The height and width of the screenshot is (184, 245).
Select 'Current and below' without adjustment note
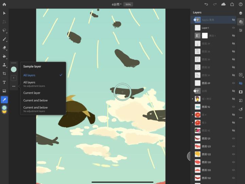coord(35,100)
